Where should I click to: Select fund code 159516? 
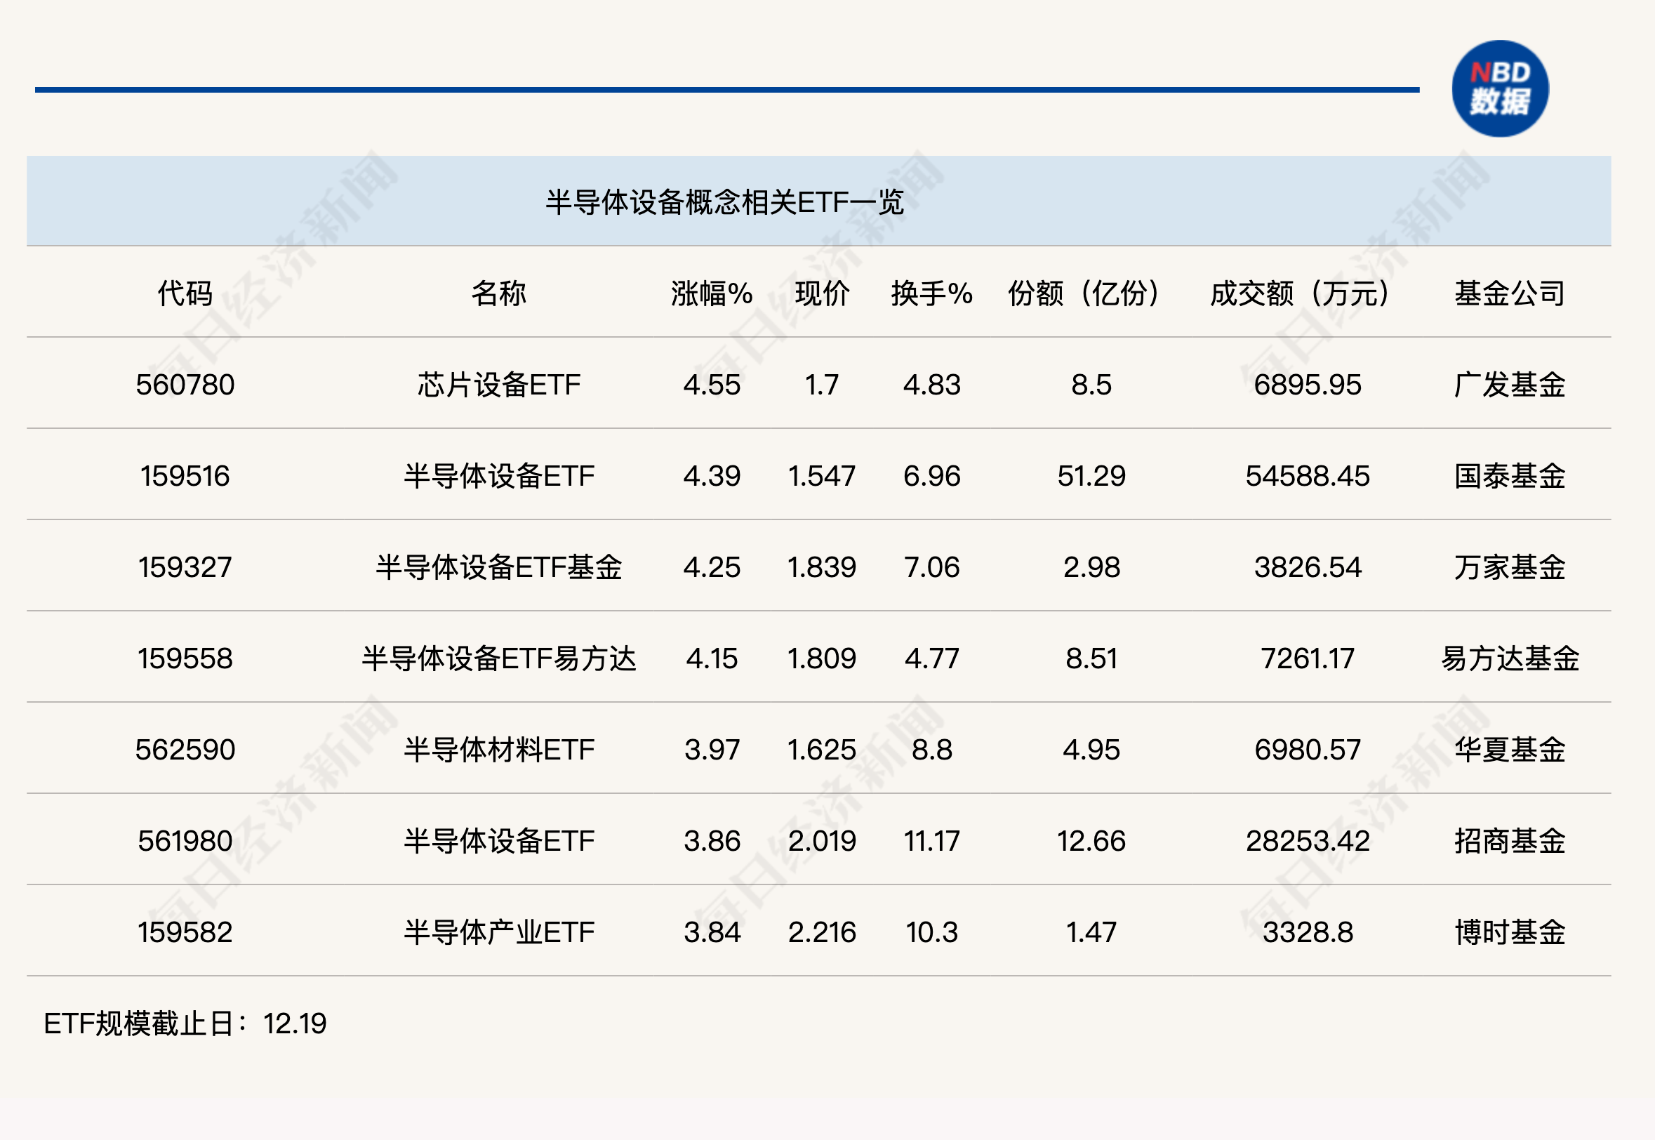click(185, 477)
